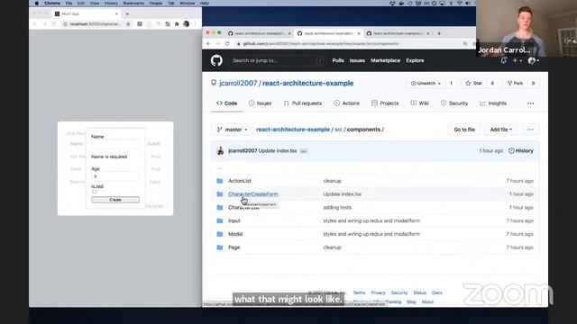
Task: Switch to the Security tab
Action: click(454, 103)
